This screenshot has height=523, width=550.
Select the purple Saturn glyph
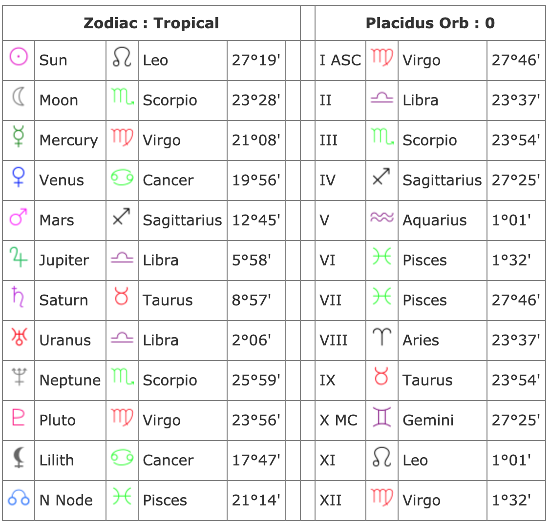[x=18, y=297]
